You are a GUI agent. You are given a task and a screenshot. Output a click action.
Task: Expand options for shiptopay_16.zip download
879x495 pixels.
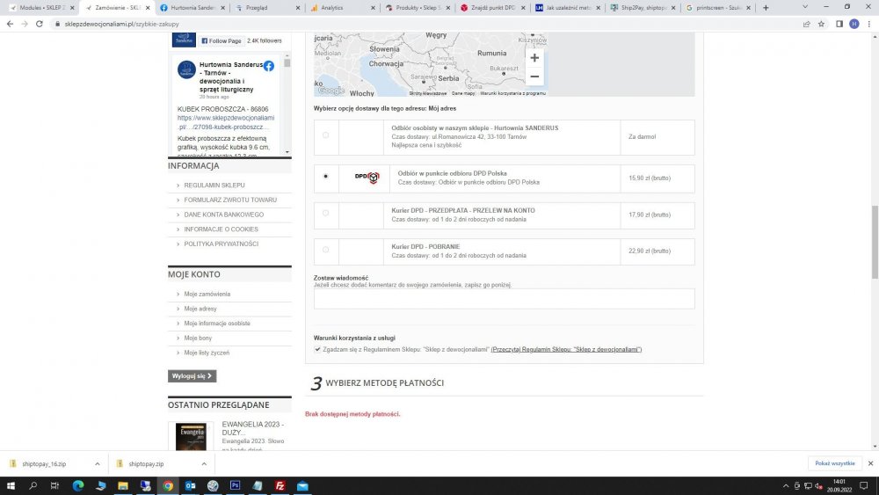[x=97, y=463]
